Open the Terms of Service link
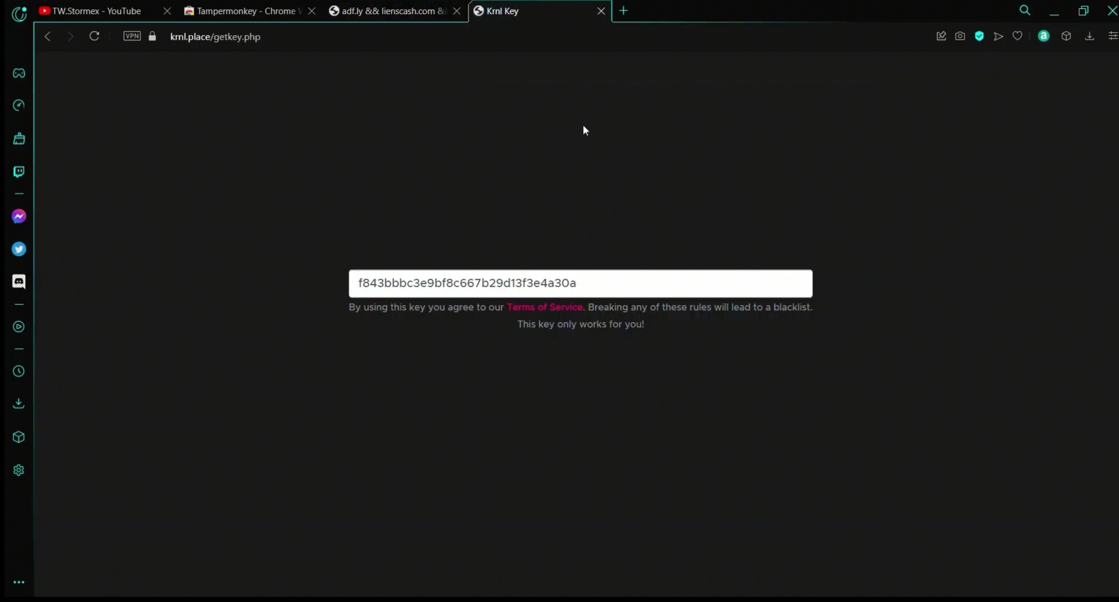1119x602 pixels. [x=545, y=307]
